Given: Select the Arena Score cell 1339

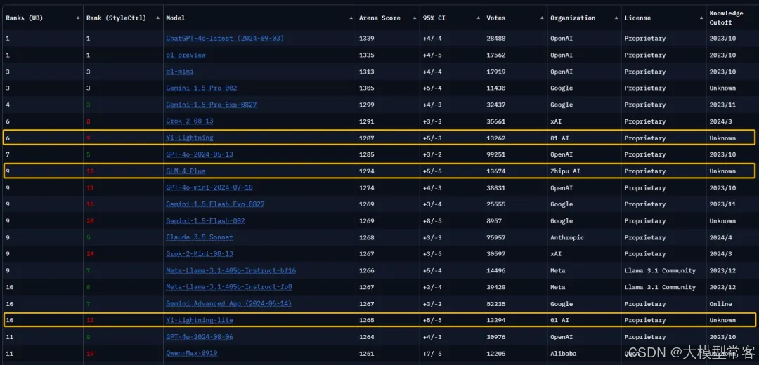Looking at the screenshot, I should coord(366,38).
